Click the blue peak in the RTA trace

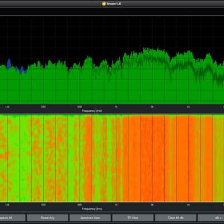point(9,63)
